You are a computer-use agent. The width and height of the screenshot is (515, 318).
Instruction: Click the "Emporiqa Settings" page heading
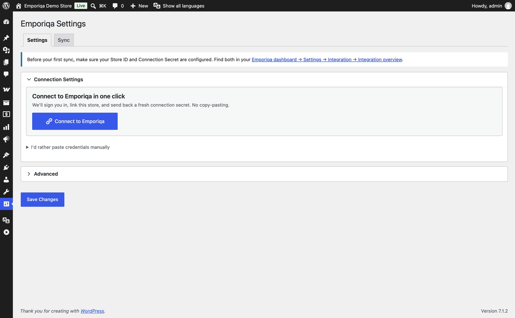pyautogui.click(x=53, y=24)
